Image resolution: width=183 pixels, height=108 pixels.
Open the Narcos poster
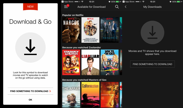[71, 30]
